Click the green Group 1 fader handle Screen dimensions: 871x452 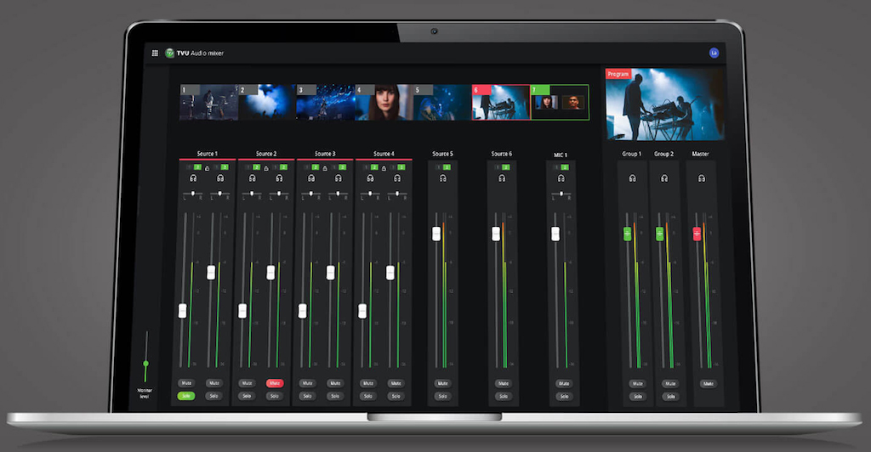[627, 234]
